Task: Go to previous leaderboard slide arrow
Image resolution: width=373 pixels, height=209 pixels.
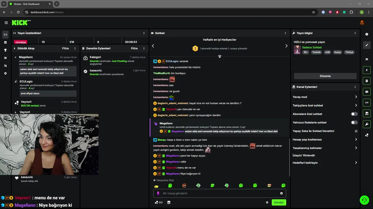Action: 153,46
